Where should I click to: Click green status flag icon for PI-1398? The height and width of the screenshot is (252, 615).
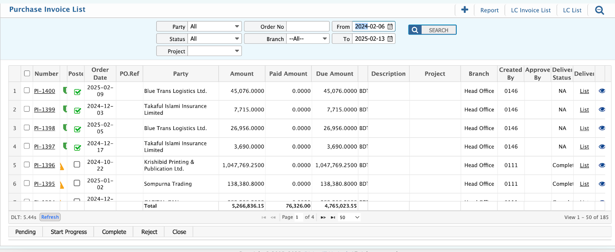65,128
